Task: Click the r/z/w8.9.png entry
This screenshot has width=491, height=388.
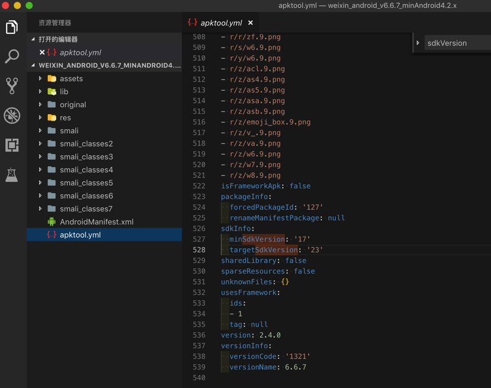Action: click(255, 175)
